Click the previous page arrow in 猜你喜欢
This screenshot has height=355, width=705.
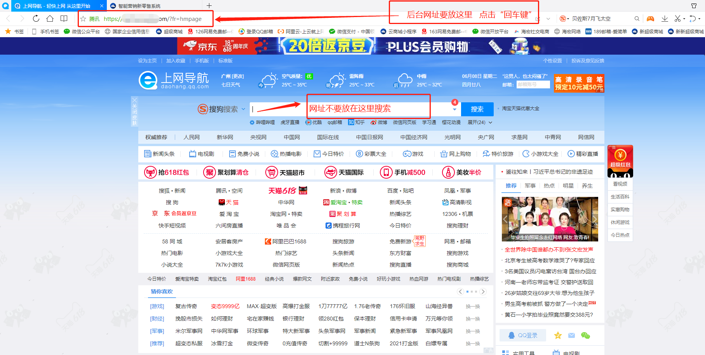pyautogui.click(x=460, y=291)
